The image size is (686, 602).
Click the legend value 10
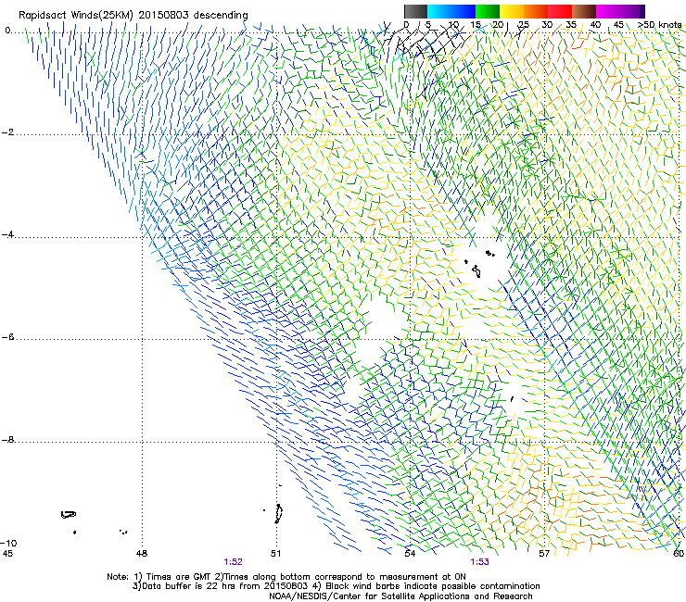pos(453,24)
